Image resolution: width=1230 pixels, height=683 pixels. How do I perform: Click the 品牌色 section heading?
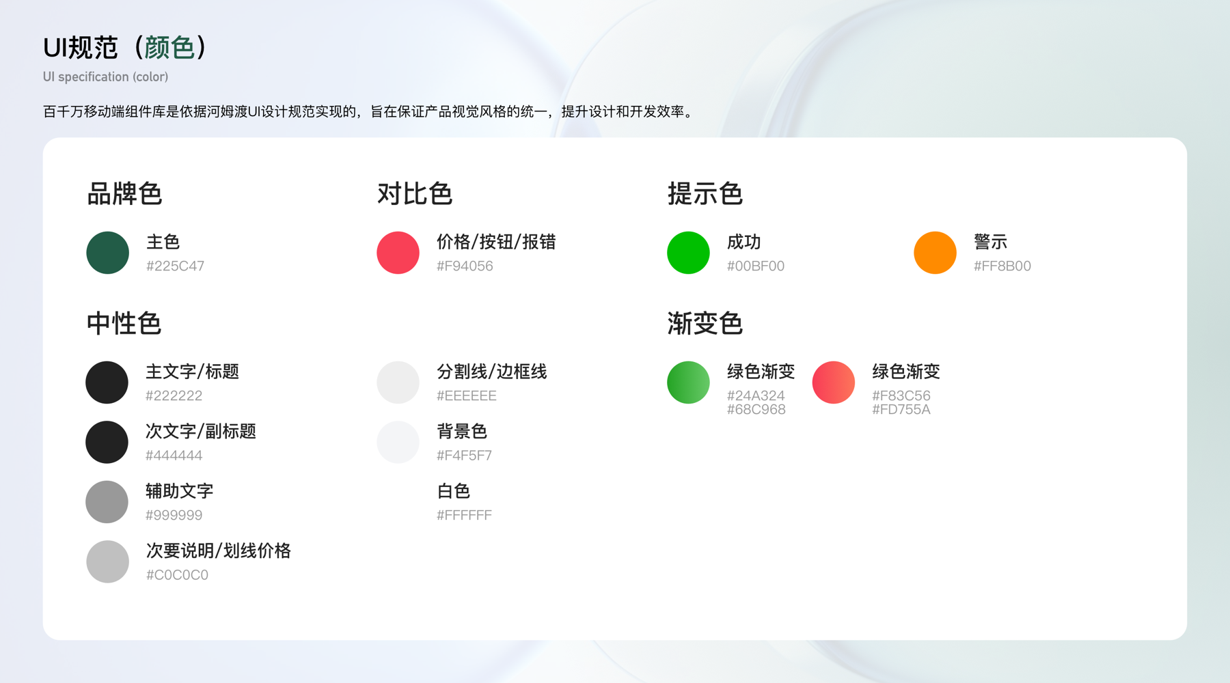124,194
